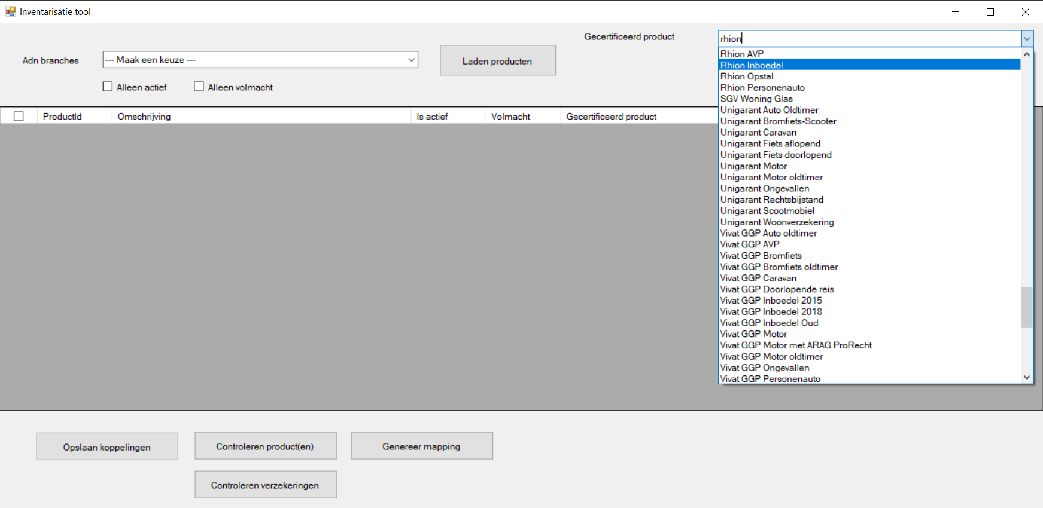Sort by the ProductId column header

[74, 117]
